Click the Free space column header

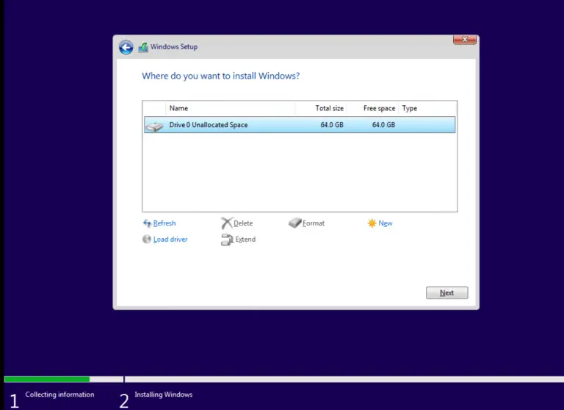tap(372, 108)
